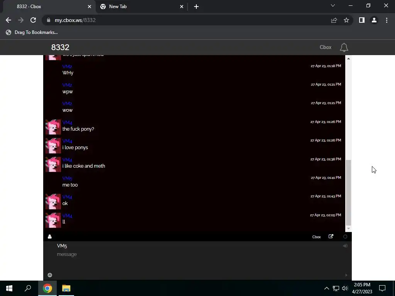Click the pony avatar next to 'i love ponys'

(53, 145)
